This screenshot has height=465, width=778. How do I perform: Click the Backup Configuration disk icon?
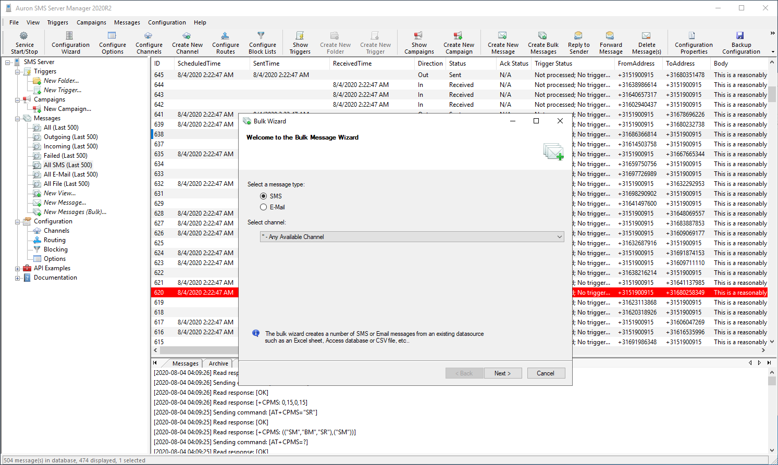[740, 36]
